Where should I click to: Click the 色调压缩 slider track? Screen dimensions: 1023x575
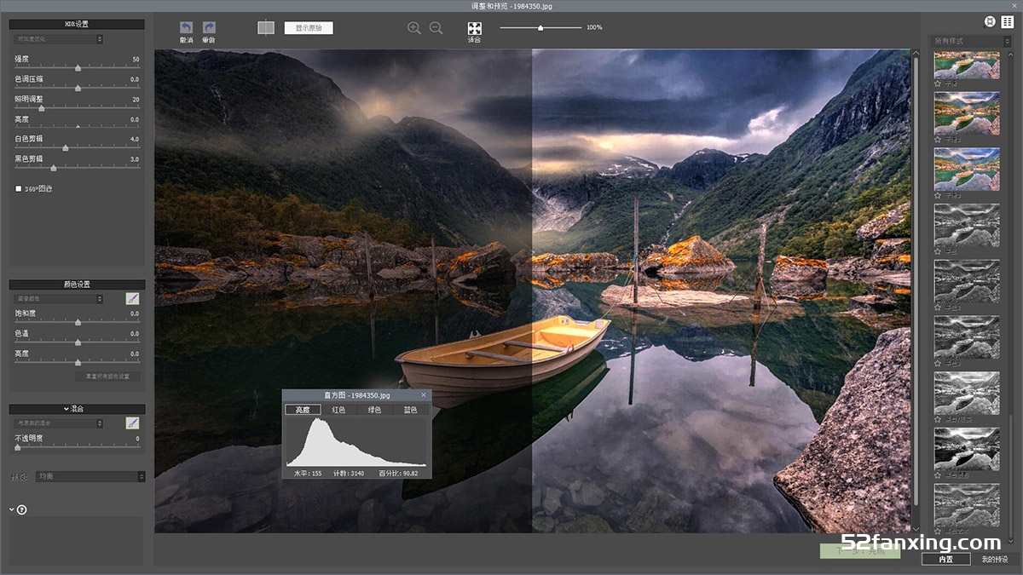point(77,88)
